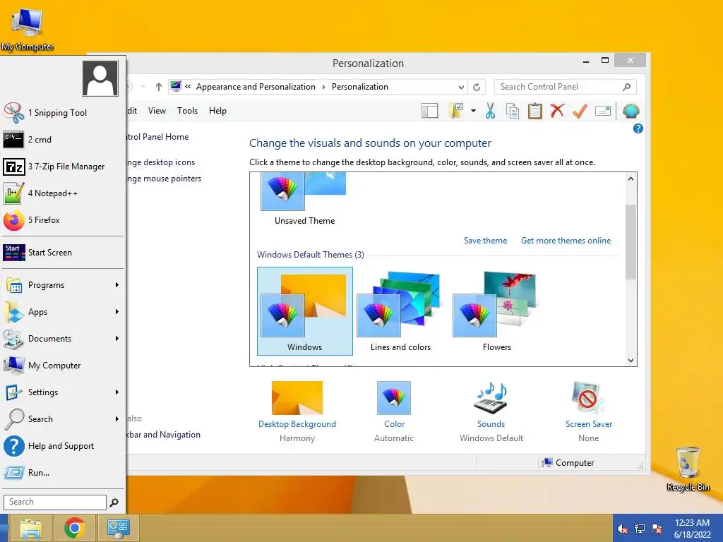The height and width of the screenshot is (542, 723).
Task: Expand the Settings submenu
Action: coord(63,392)
